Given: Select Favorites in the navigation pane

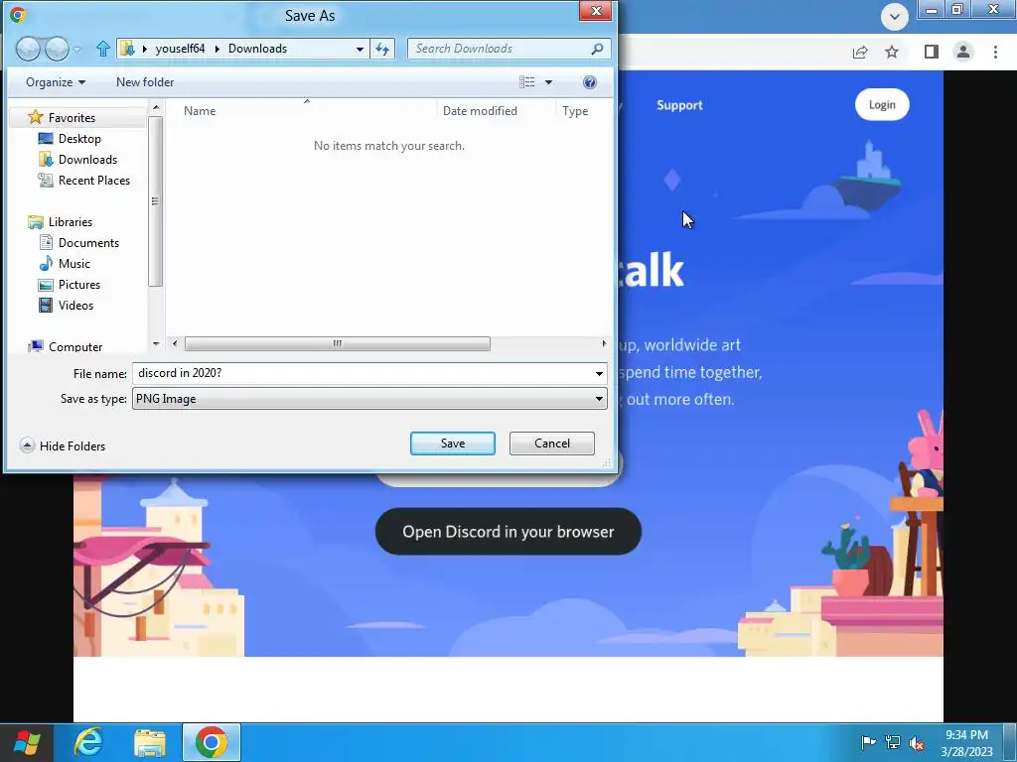Looking at the screenshot, I should point(72,118).
